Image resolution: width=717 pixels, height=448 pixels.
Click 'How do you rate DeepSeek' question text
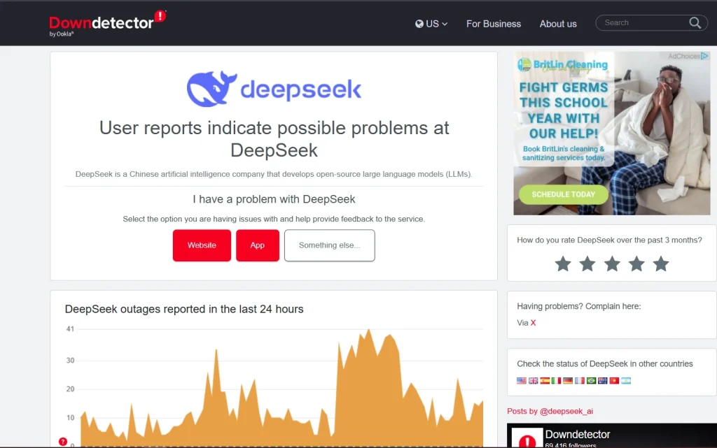click(x=609, y=240)
